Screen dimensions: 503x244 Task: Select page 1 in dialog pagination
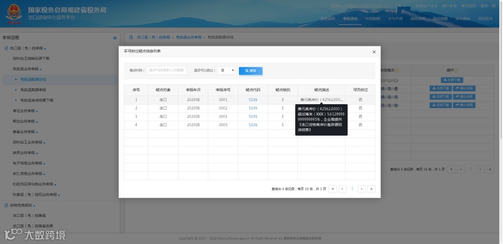(x=352, y=189)
